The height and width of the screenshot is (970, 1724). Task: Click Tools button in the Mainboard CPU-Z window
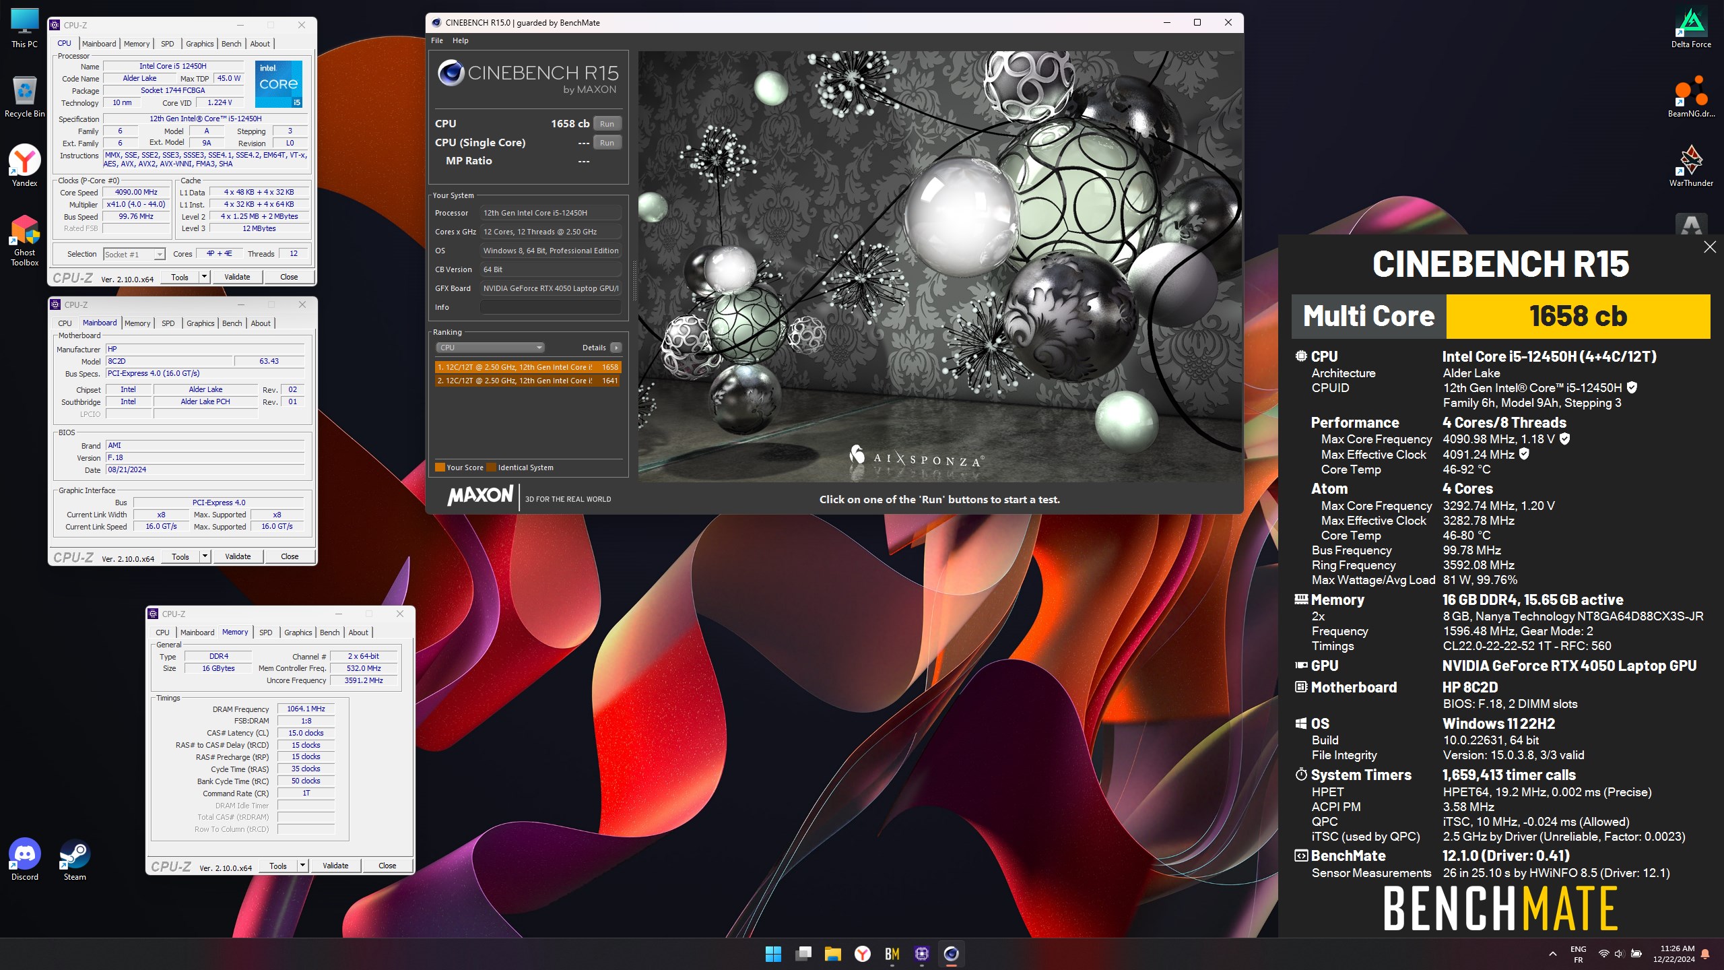pyautogui.click(x=180, y=556)
